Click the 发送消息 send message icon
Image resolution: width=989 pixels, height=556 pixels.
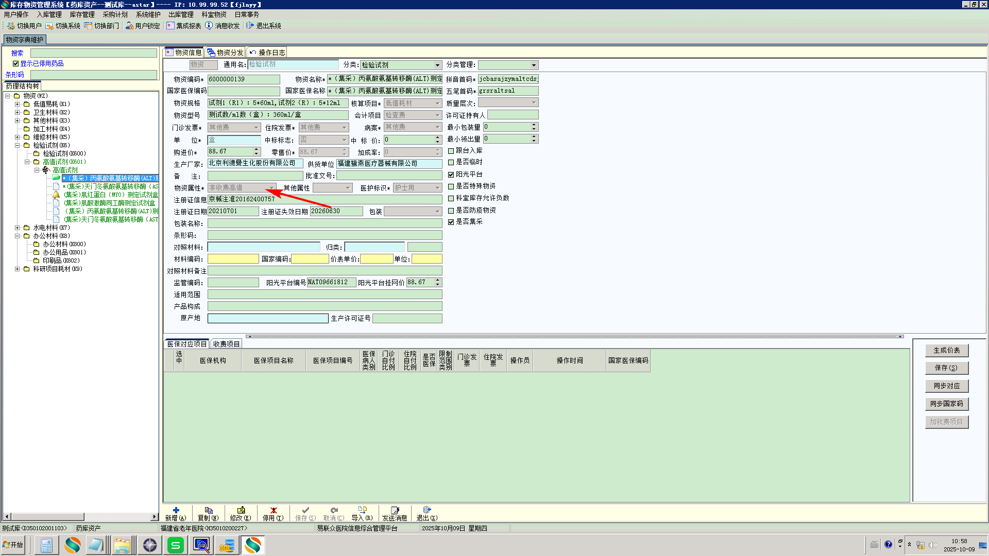coord(395,510)
